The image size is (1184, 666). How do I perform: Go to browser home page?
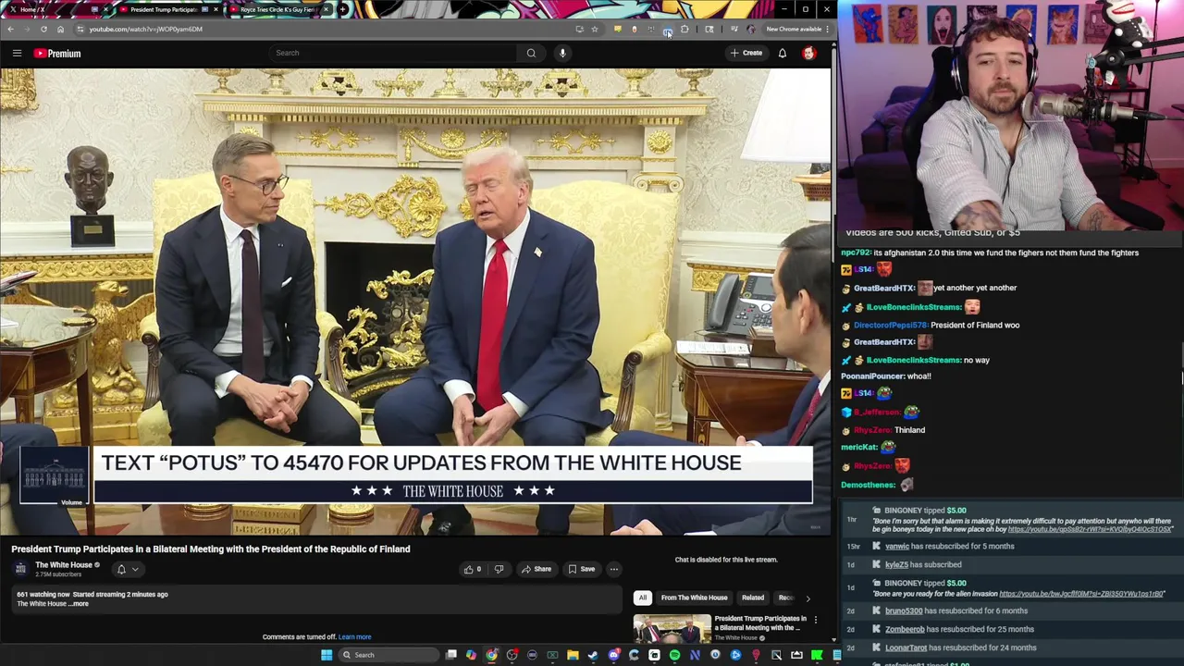click(x=60, y=29)
